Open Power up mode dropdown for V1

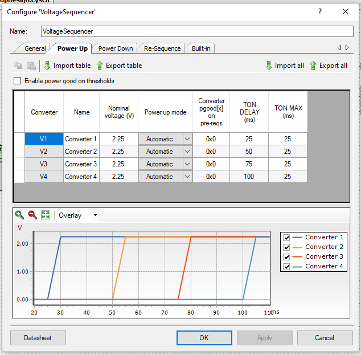(187, 139)
